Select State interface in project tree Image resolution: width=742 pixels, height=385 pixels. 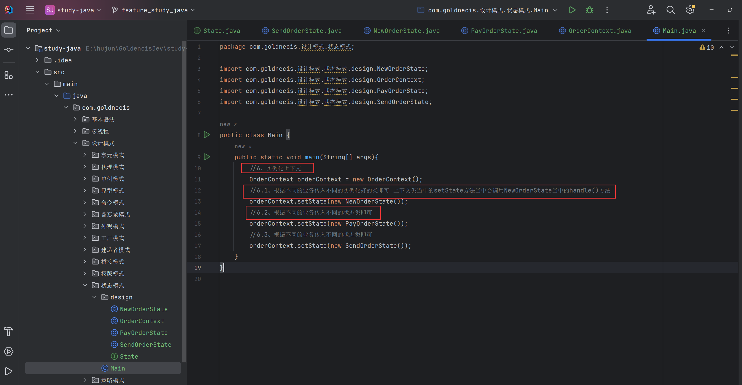tap(125, 356)
